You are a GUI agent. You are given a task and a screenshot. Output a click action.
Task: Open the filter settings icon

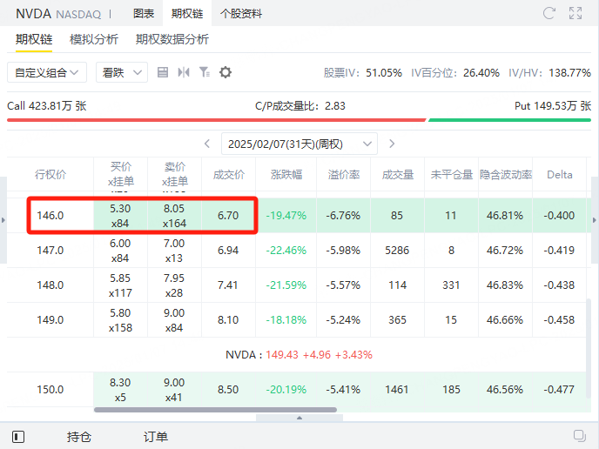tap(205, 72)
